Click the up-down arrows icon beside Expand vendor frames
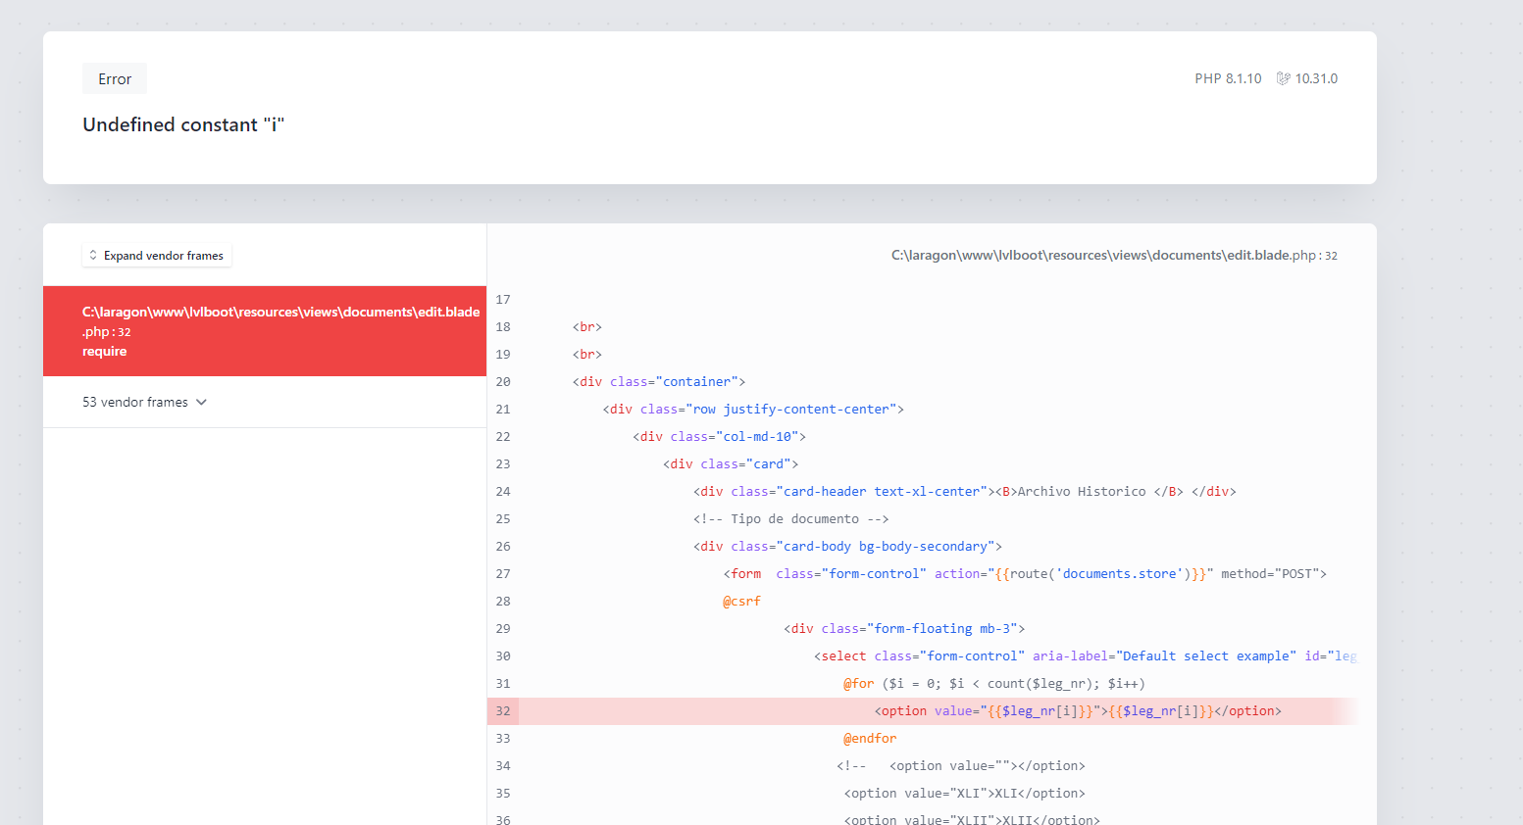 [x=93, y=256]
